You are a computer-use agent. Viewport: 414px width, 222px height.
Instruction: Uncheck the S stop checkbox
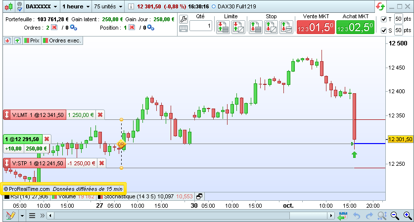(384, 31)
